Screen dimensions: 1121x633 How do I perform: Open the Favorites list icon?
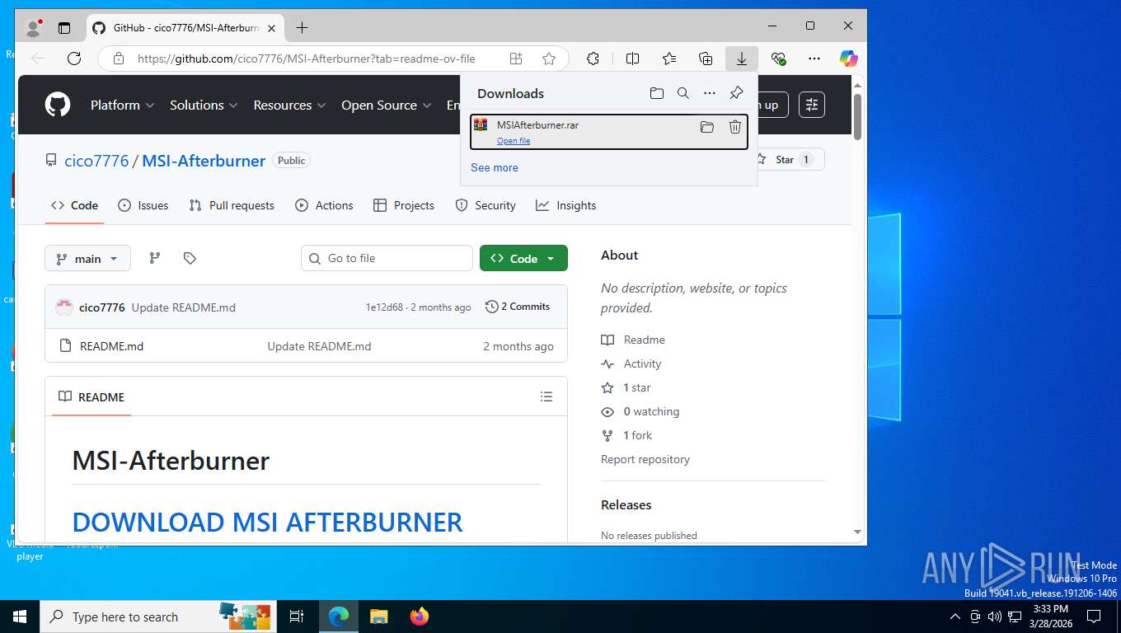(x=669, y=59)
